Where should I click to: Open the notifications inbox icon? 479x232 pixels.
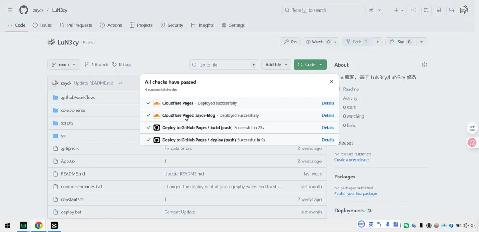click(x=451, y=10)
